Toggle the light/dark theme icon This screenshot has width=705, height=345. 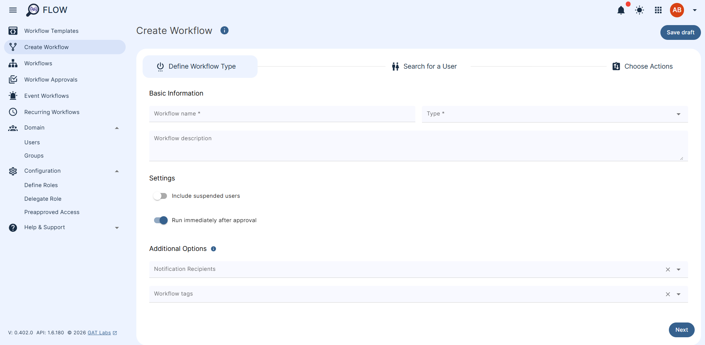click(x=639, y=10)
